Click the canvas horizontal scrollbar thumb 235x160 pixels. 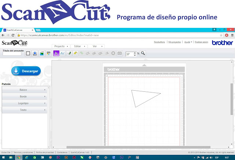tap(138, 147)
